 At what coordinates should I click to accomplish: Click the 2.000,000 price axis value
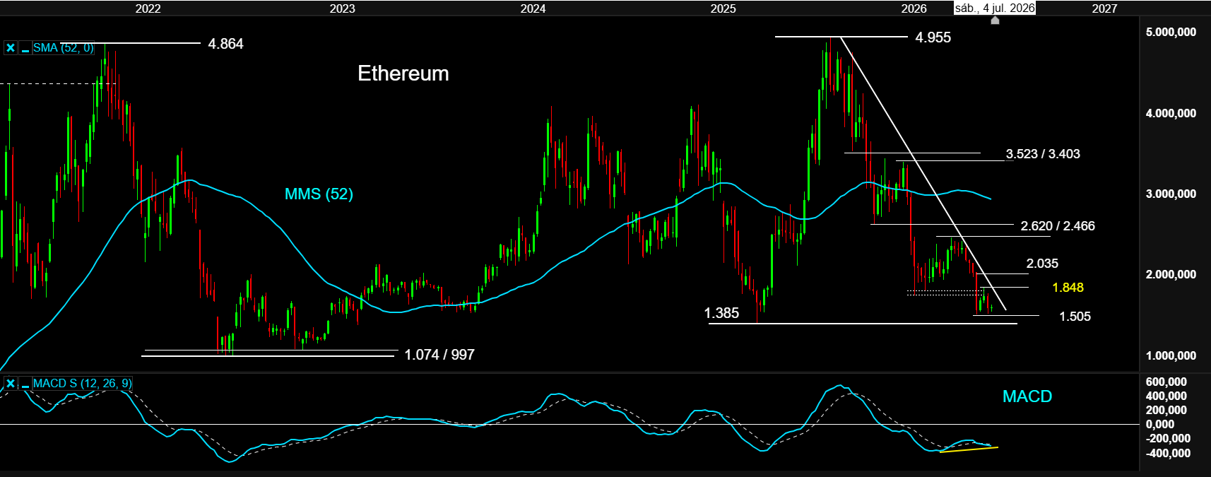click(1171, 274)
